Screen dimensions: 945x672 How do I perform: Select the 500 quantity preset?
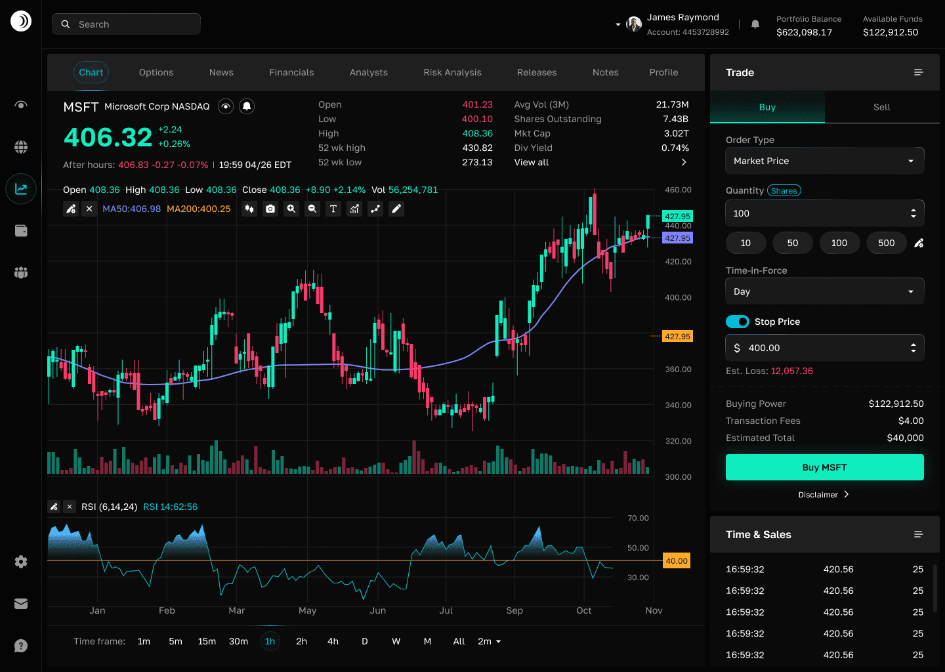(886, 243)
